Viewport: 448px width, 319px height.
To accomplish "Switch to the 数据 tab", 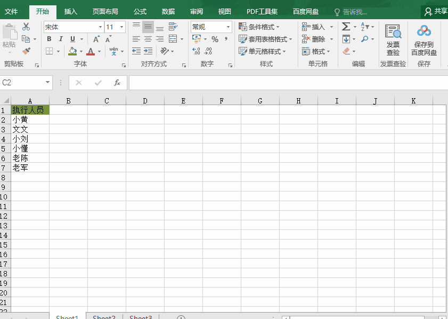I will click(168, 11).
